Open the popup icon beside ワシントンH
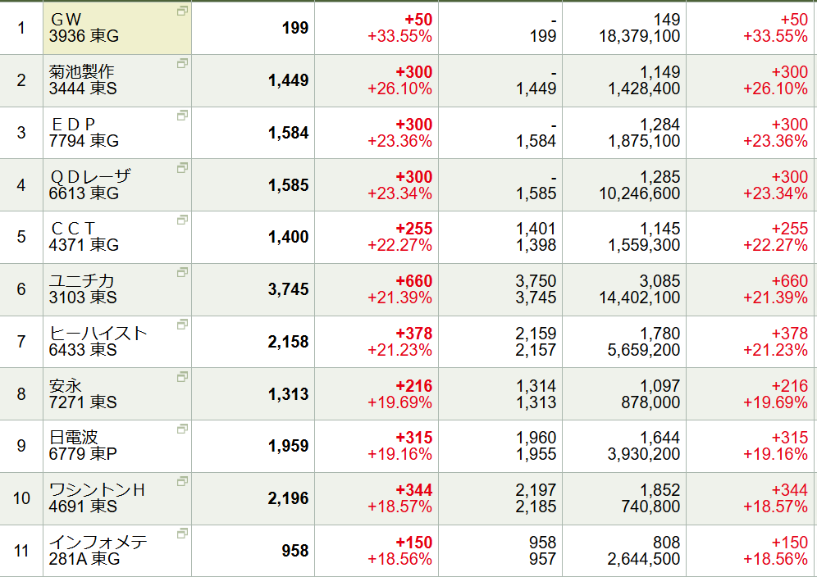The image size is (817, 577). click(182, 481)
